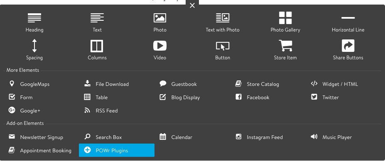385x161 pixels.
Task: Insert a Photo Gallery element
Action: click(x=285, y=22)
